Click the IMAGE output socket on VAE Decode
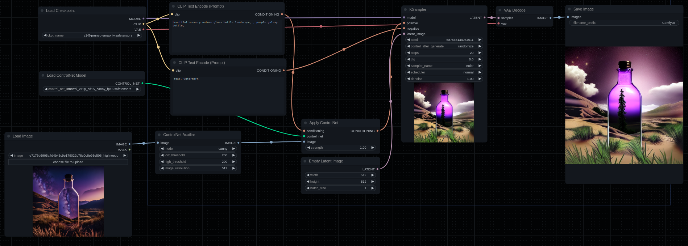The image size is (688, 246). point(551,18)
